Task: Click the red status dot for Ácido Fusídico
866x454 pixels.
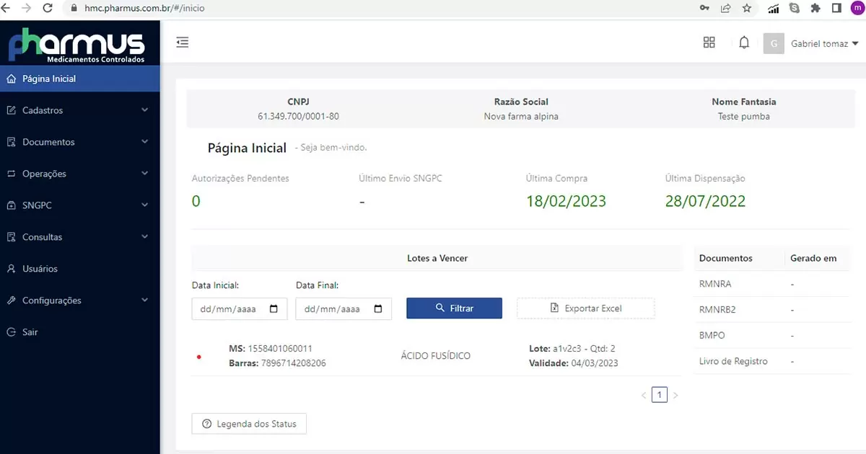Action: 199,357
